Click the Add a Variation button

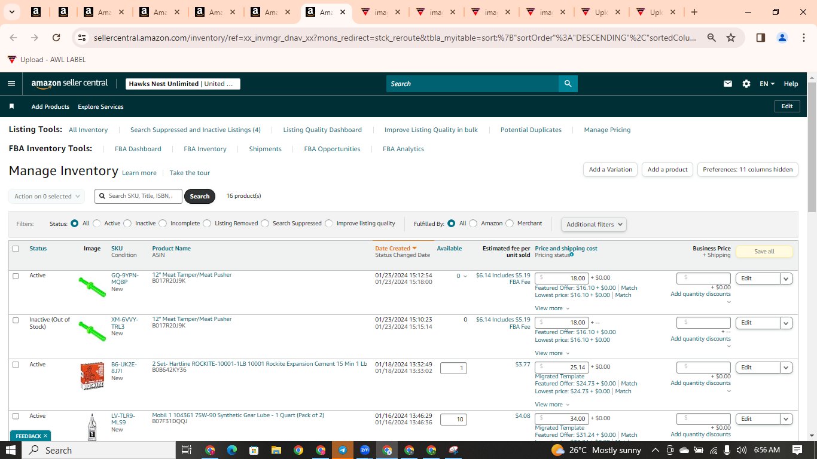coord(610,170)
